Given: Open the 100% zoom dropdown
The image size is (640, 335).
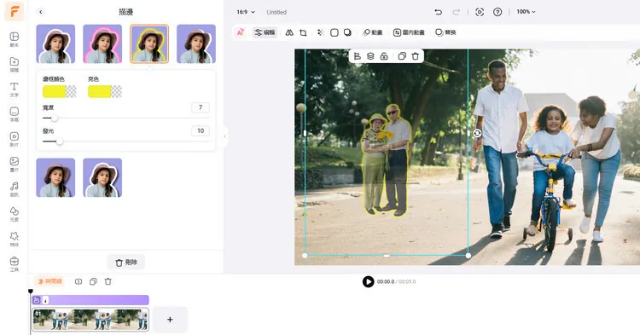Looking at the screenshot, I should [x=526, y=12].
